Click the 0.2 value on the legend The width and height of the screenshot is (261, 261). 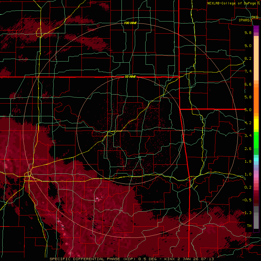(x=248, y=187)
